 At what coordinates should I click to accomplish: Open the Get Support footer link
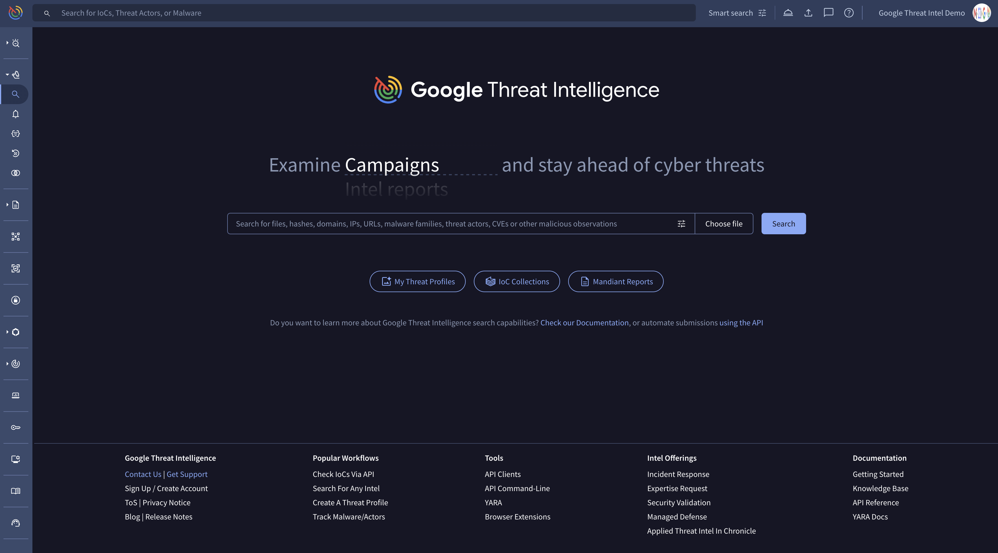(187, 474)
